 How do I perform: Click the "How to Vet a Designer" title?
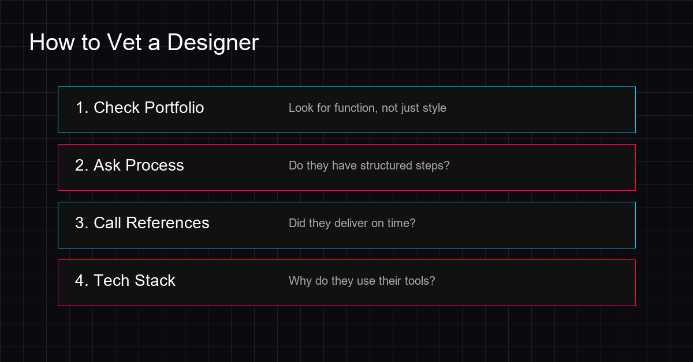tap(144, 42)
